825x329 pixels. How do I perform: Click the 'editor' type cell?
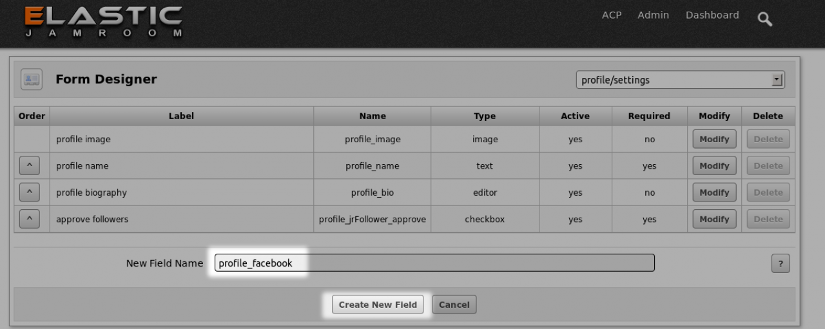click(485, 193)
